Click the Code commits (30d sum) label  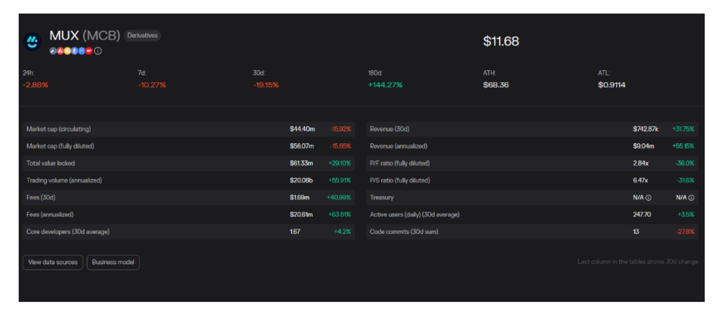(x=404, y=232)
